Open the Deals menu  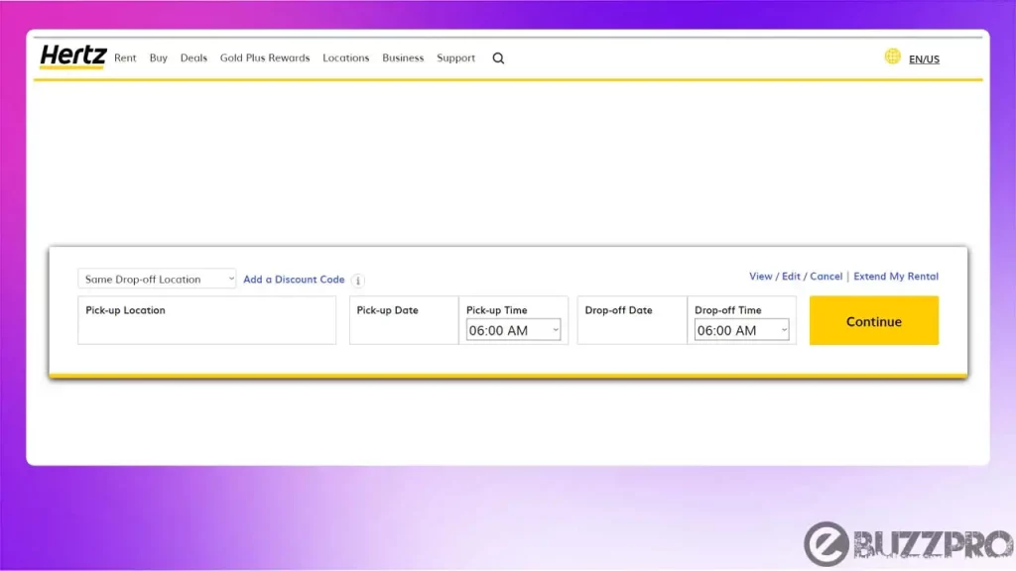coord(193,57)
